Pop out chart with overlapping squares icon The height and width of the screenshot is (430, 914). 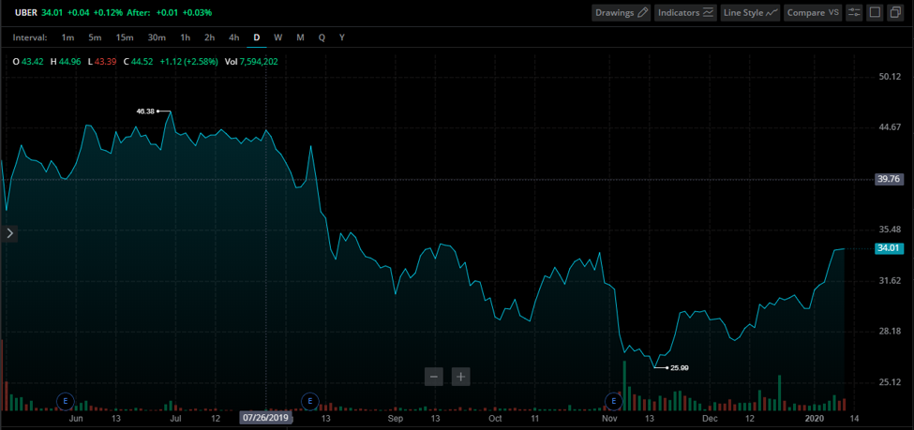pyautogui.click(x=895, y=12)
